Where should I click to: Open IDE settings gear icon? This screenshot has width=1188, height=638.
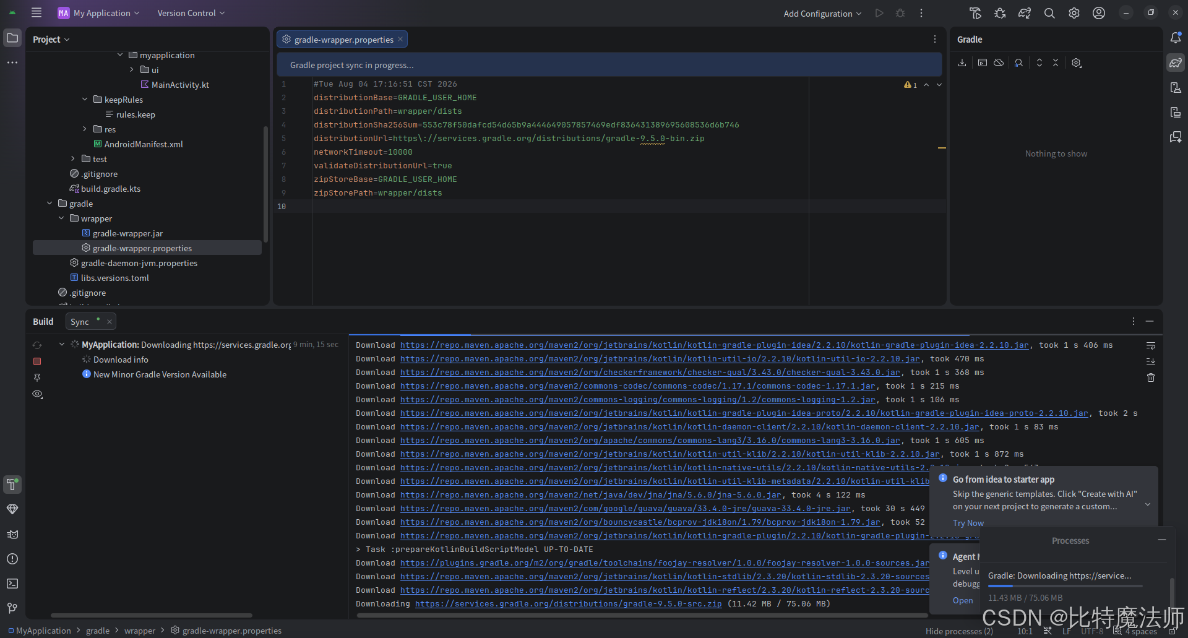click(x=1074, y=13)
